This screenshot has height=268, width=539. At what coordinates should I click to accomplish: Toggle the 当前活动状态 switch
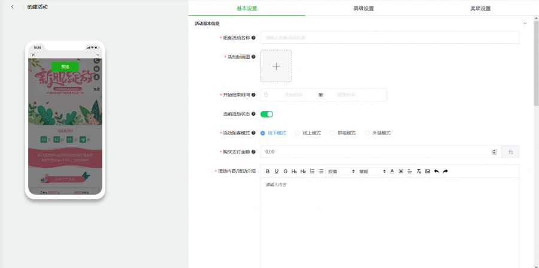267,114
